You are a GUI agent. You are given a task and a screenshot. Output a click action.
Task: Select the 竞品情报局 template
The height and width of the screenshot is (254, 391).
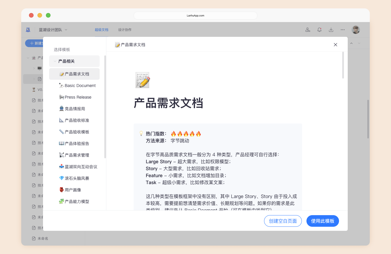[x=75, y=108]
